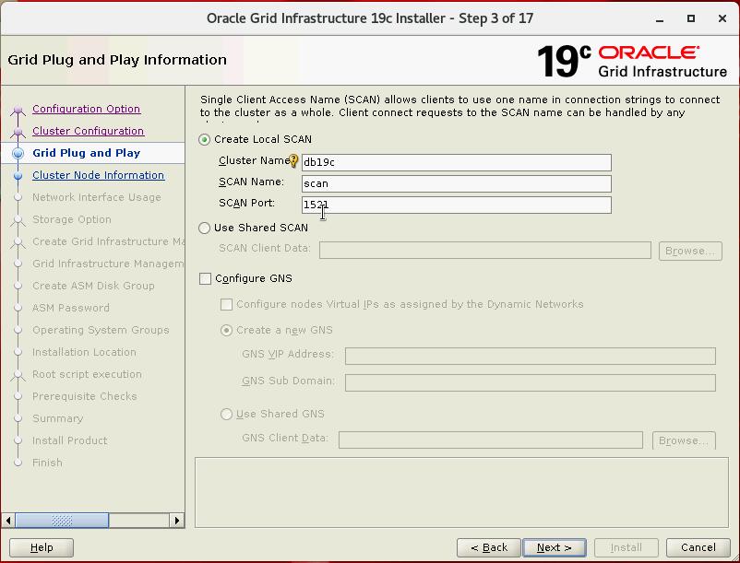Click the sidebar scroll left arrow
Image resolution: width=740 pixels, height=563 pixels.
(9, 521)
